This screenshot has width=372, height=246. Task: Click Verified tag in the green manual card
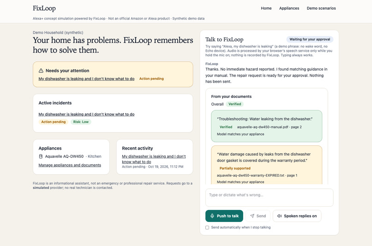226,127
